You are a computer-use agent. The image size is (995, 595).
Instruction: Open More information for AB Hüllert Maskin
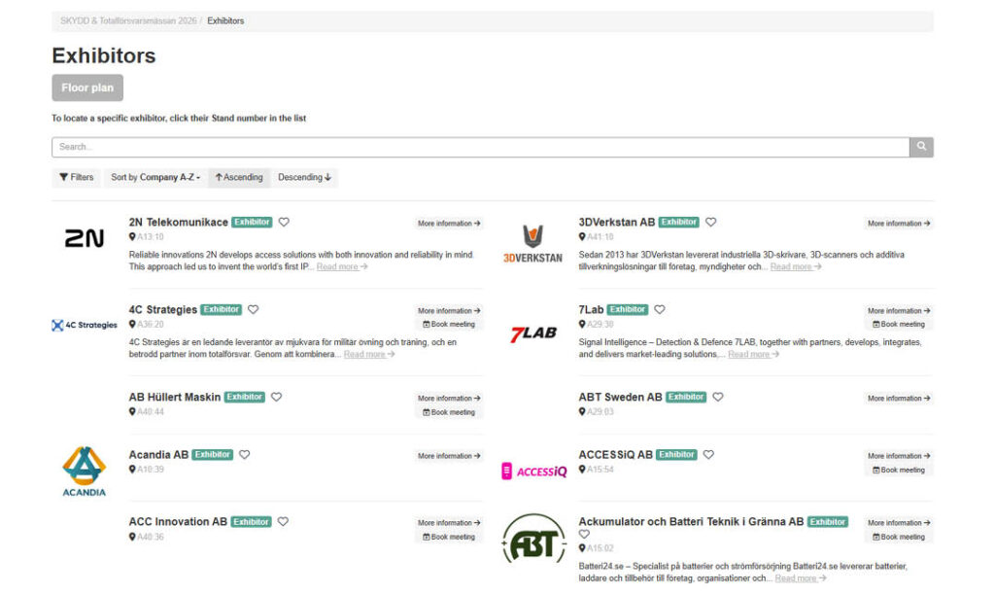click(449, 399)
